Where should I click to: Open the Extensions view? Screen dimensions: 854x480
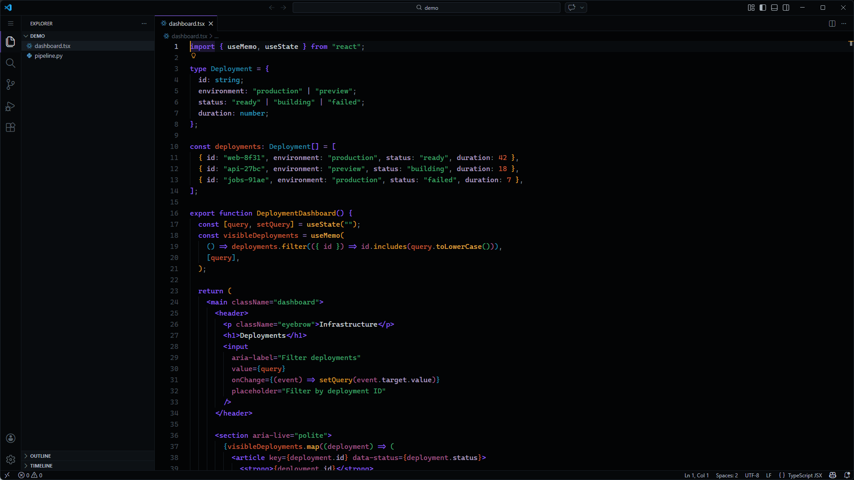11,128
